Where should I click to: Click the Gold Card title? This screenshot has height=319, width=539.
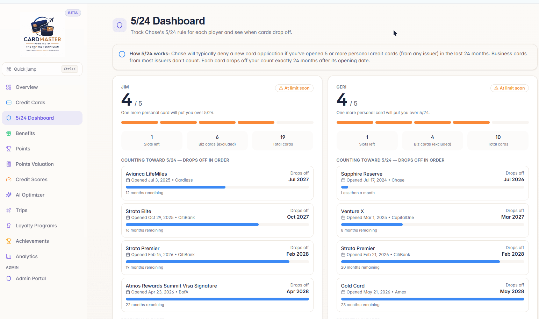pos(353,286)
